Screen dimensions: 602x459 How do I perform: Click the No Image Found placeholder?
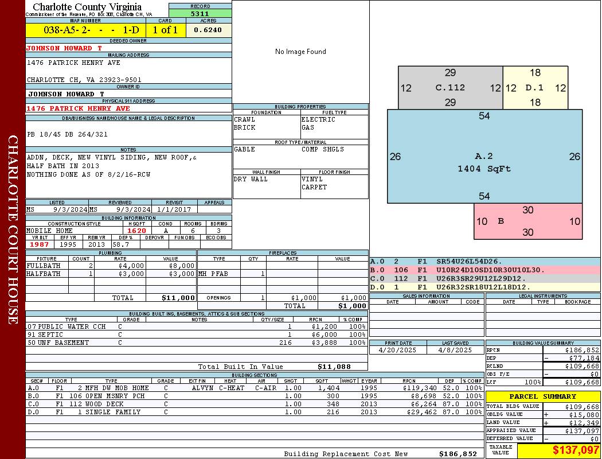(x=300, y=52)
